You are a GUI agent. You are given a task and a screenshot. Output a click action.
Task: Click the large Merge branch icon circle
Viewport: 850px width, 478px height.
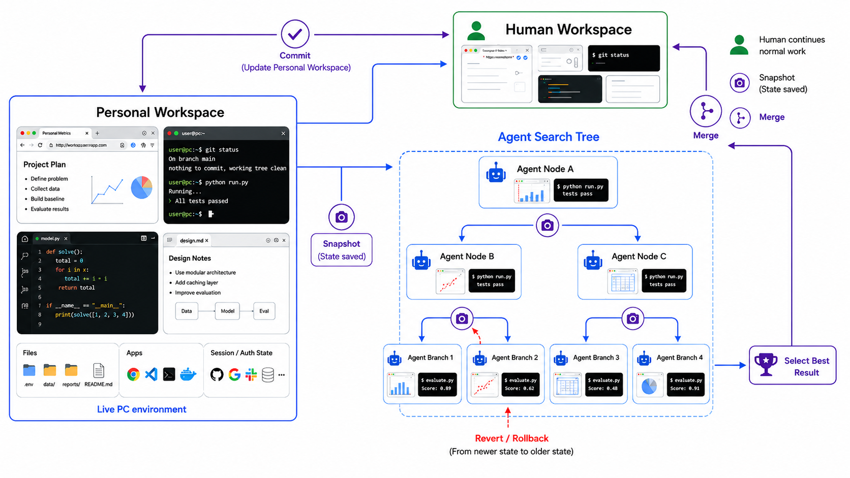click(x=706, y=111)
